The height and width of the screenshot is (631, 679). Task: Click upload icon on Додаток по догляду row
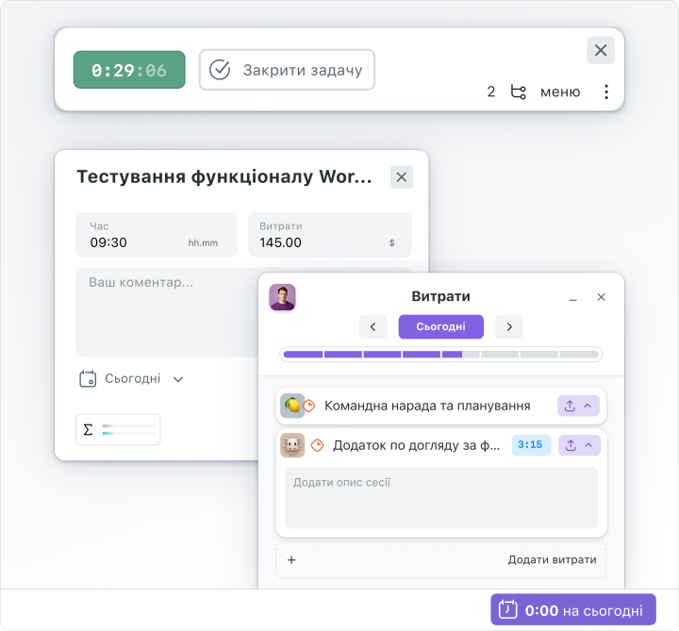(571, 445)
